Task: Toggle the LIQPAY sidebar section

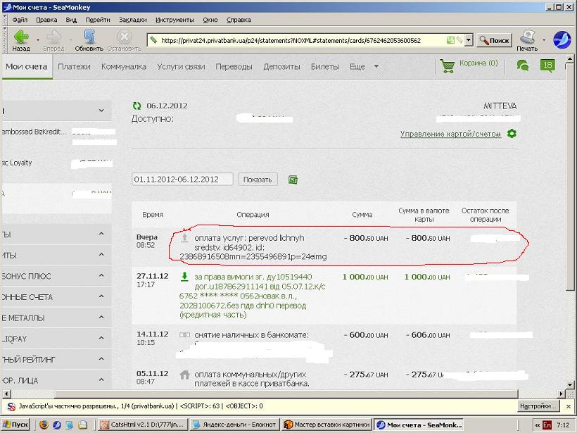Action: tap(101, 339)
